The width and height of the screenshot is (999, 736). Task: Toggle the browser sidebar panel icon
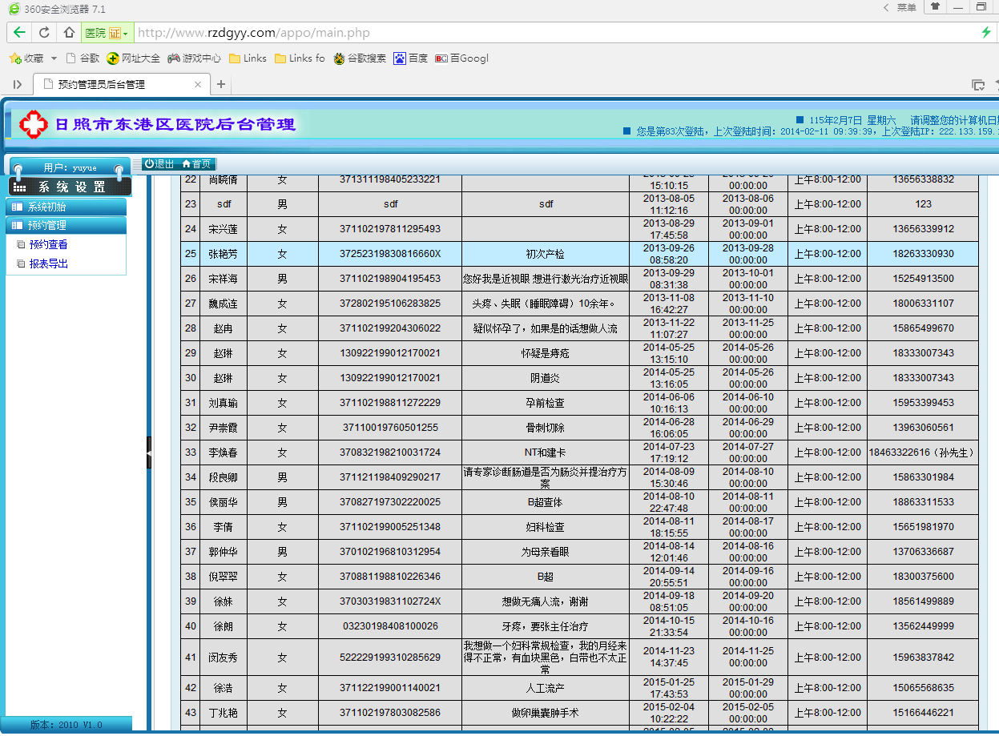17,84
